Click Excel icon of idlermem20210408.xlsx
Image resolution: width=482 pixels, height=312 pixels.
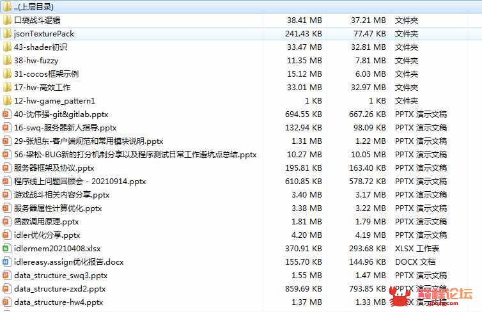coord(6,248)
